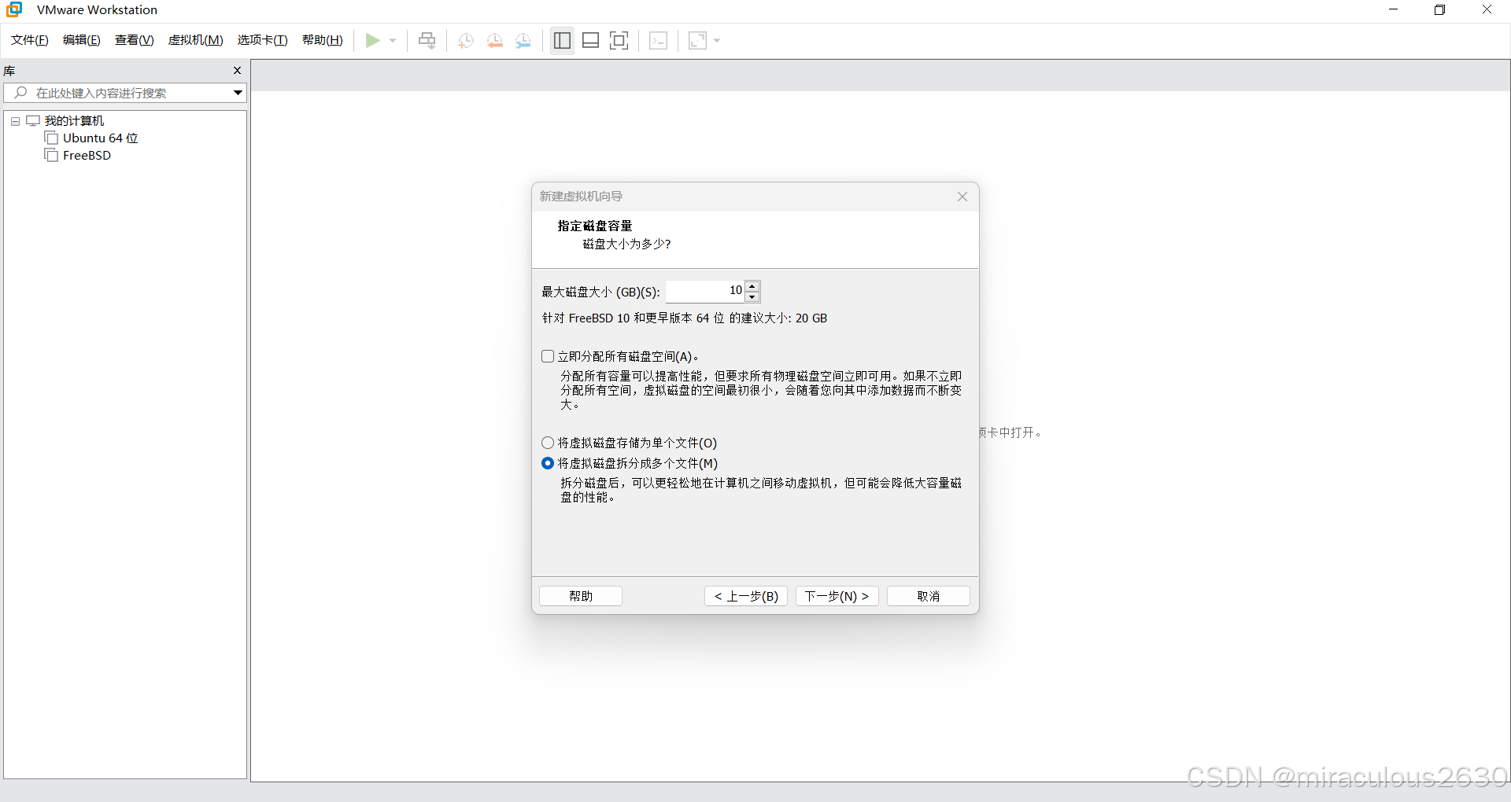Image resolution: width=1511 pixels, height=802 pixels.
Task: Collapse the 我的计算机 tree node
Action: [x=15, y=121]
